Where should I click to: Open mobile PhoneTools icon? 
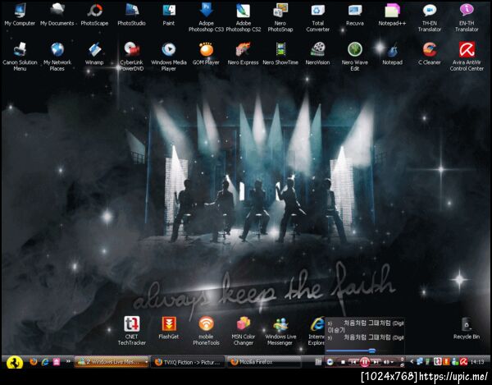click(x=206, y=331)
